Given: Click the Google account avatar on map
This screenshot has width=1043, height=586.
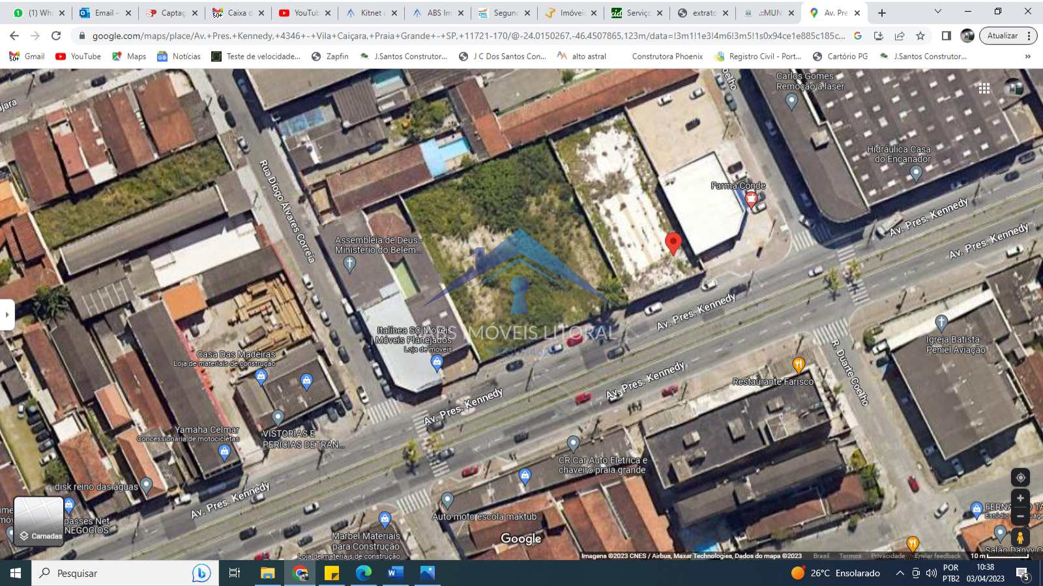Looking at the screenshot, I should point(1014,89).
